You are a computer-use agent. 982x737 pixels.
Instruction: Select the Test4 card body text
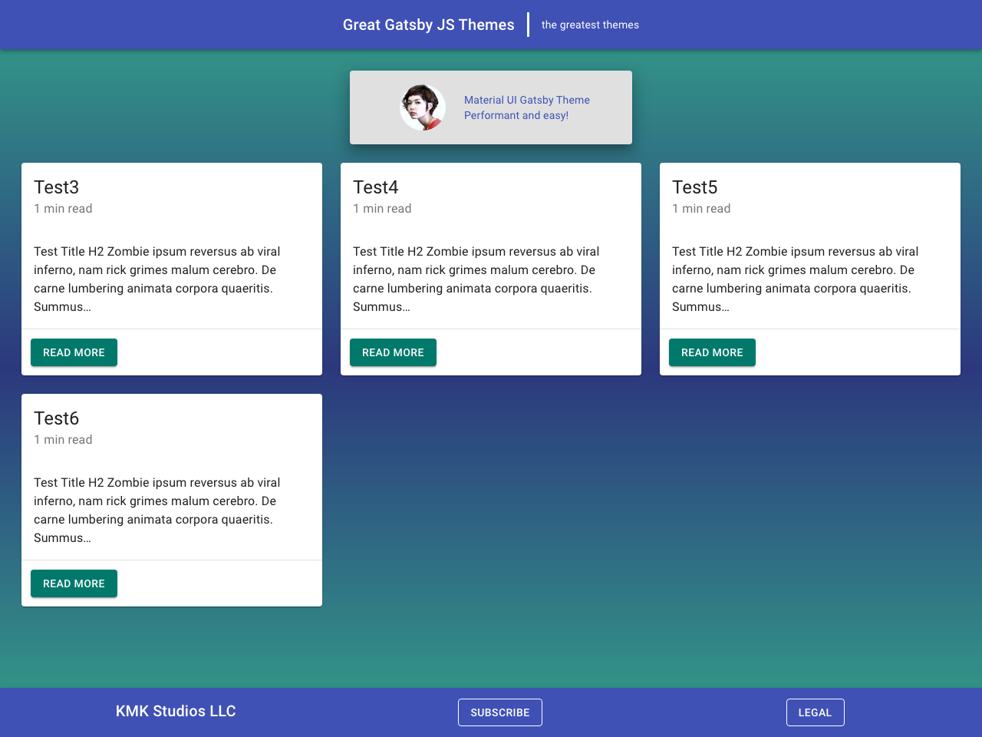pyautogui.click(x=476, y=278)
